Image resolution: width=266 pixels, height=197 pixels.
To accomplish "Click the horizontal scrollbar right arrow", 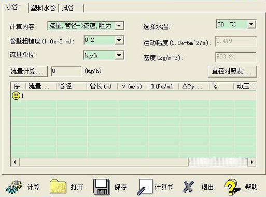I will [251, 162].
